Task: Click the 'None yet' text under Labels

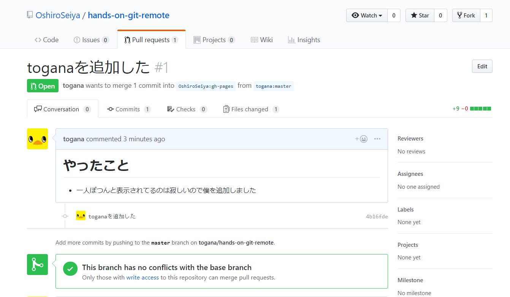Action: (409, 222)
